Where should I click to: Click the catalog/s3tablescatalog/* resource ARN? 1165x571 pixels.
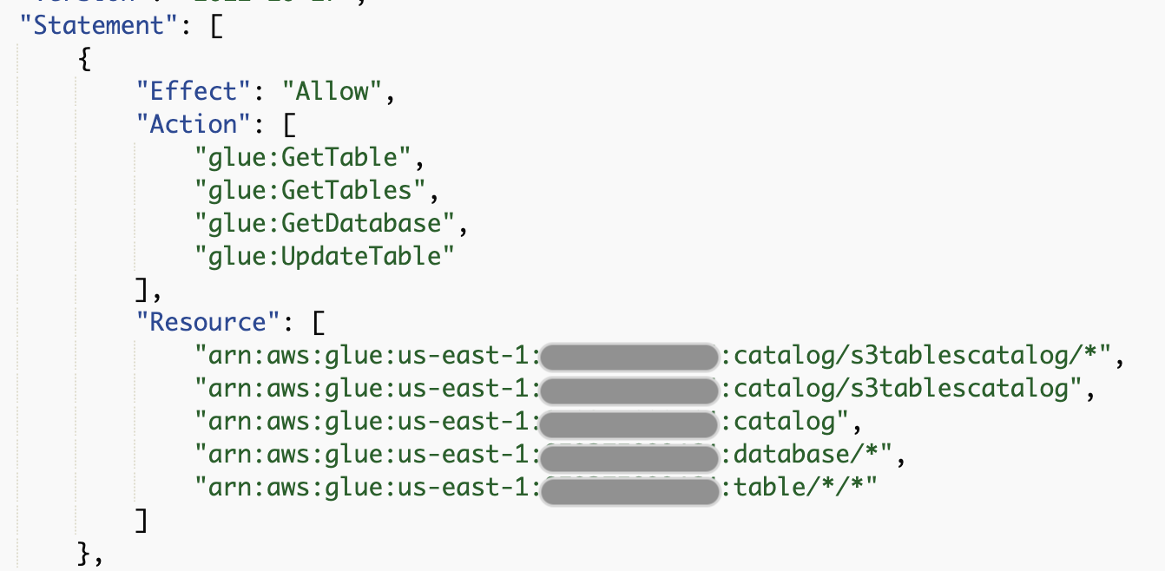653,355
